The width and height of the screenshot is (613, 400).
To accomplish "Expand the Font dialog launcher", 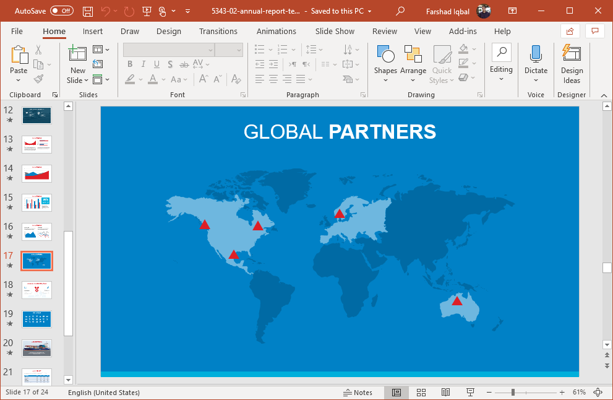I will pyautogui.click(x=244, y=95).
